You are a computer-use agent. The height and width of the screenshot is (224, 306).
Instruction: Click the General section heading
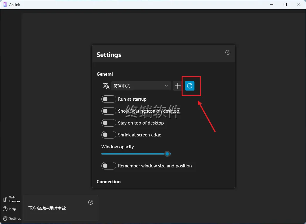click(105, 74)
